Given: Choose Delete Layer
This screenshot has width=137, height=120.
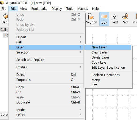Looking at the screenshot, I should coord(108,57).
